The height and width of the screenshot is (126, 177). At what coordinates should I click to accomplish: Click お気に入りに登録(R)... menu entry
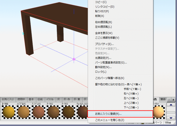[108, 114]
